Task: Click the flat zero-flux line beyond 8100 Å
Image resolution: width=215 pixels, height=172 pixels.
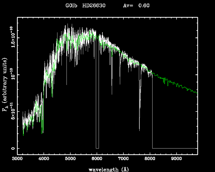Action: tap(175, 148)
